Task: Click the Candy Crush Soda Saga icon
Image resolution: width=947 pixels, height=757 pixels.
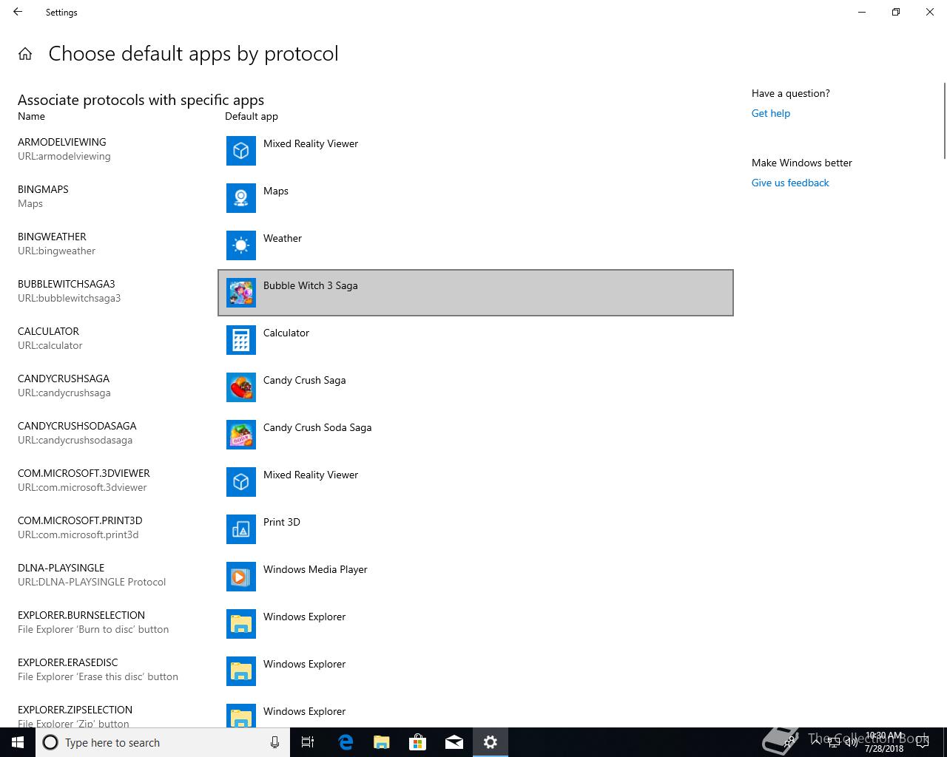Action: coord(241,435)
